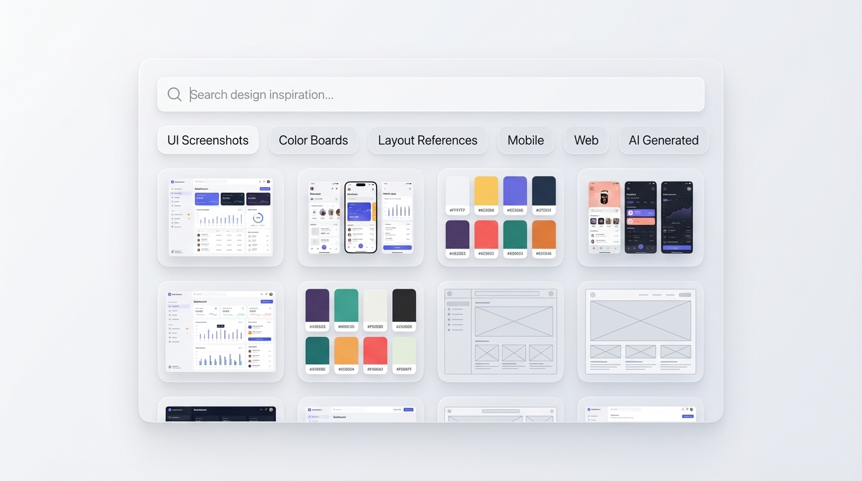The image size is (862, 481).
Task: Click the dark navy swatch in top palette
Action: (544, 194)
